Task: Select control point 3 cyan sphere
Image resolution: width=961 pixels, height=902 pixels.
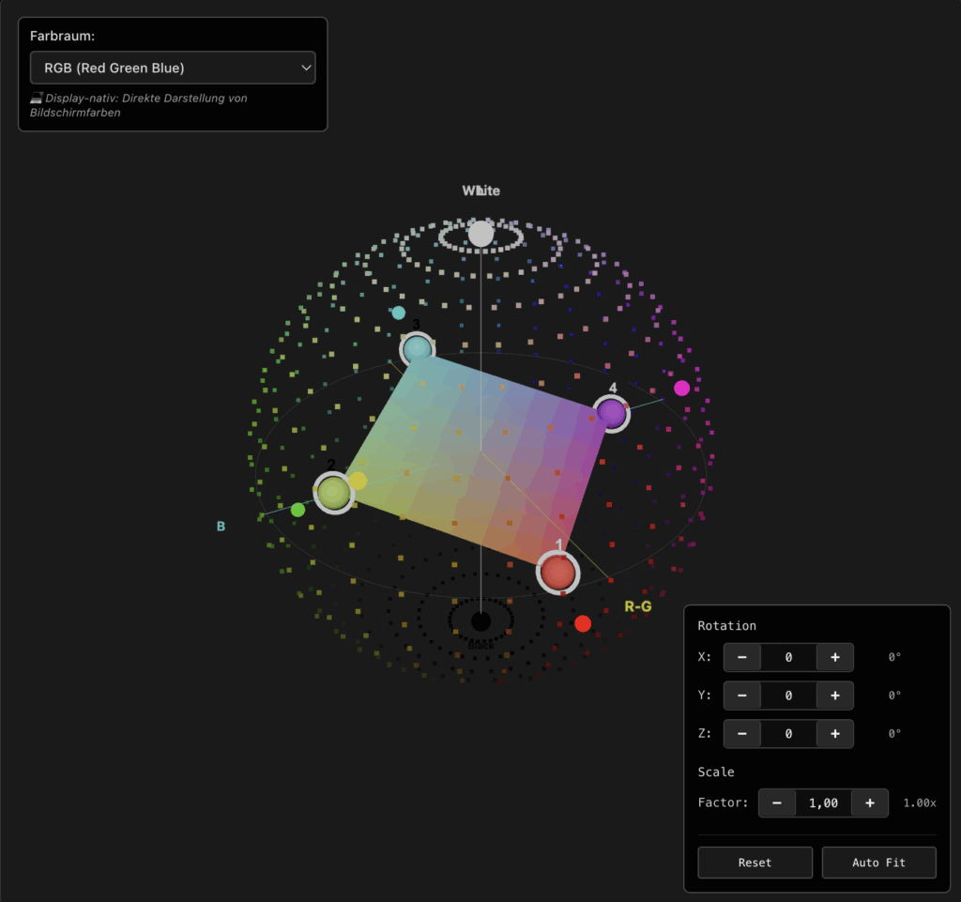Action: click(418, 350)
